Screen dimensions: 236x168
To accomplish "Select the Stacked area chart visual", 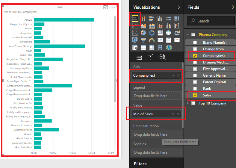I will [x=152, y=26].
